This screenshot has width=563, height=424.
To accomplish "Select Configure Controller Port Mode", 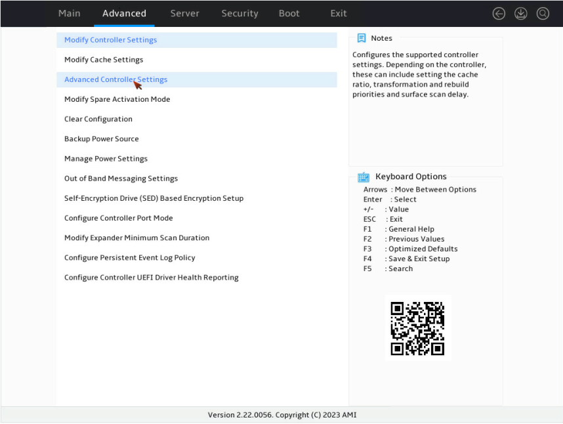I will [197, 218].
